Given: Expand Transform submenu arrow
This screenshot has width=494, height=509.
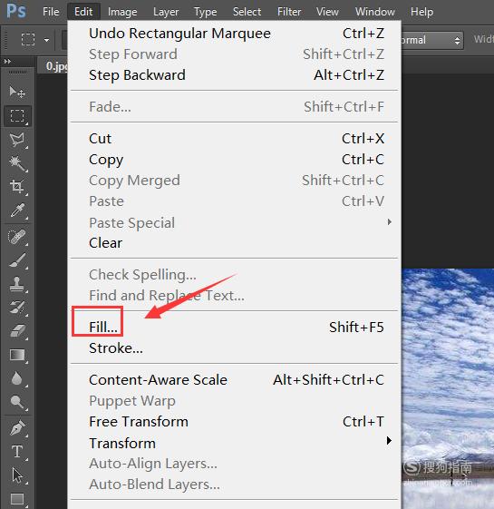Looking at the screenshot, I should pos(389,441).
